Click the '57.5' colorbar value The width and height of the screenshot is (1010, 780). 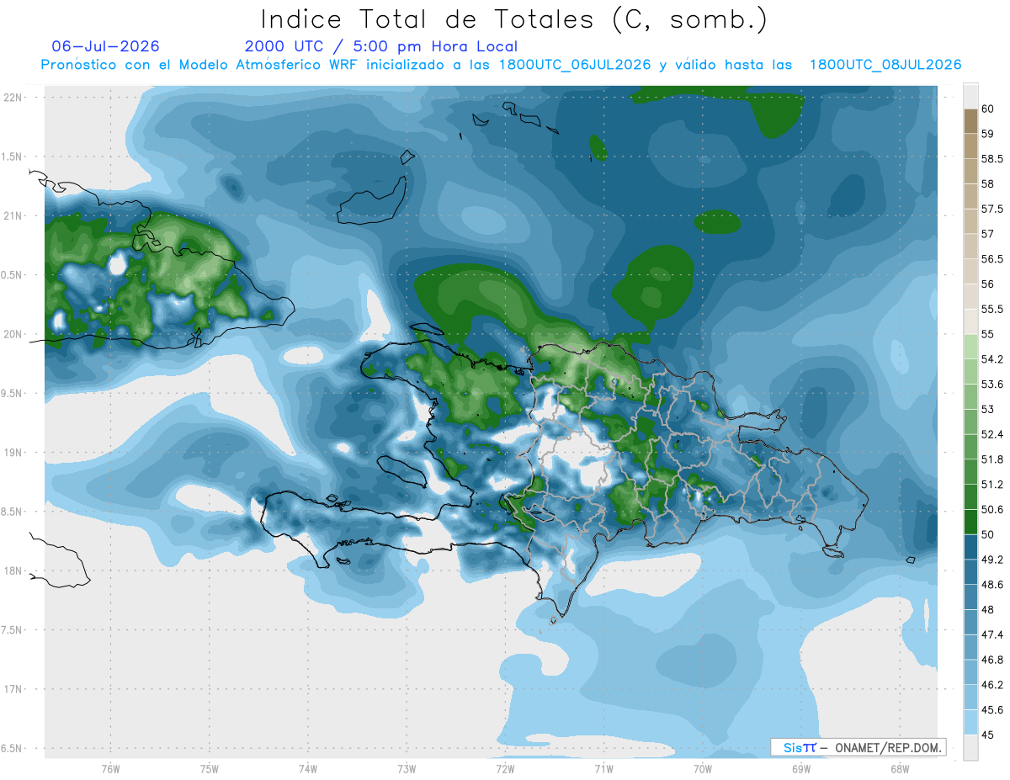991,210
